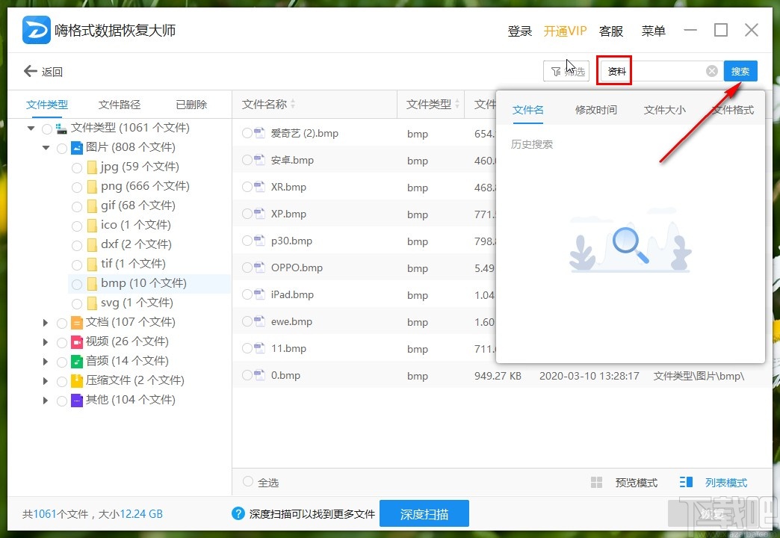Collapse the 图片 tree node
The image size is (780, 538).
46,147
